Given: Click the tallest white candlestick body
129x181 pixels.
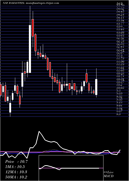Looking at the screenshot, I should tap(30, 49).
